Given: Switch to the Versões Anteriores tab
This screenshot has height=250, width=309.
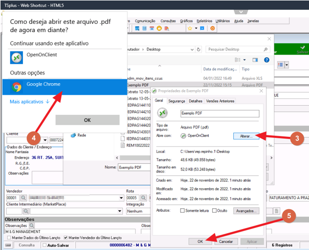Looking at the screenshot, I should [220, 101].
